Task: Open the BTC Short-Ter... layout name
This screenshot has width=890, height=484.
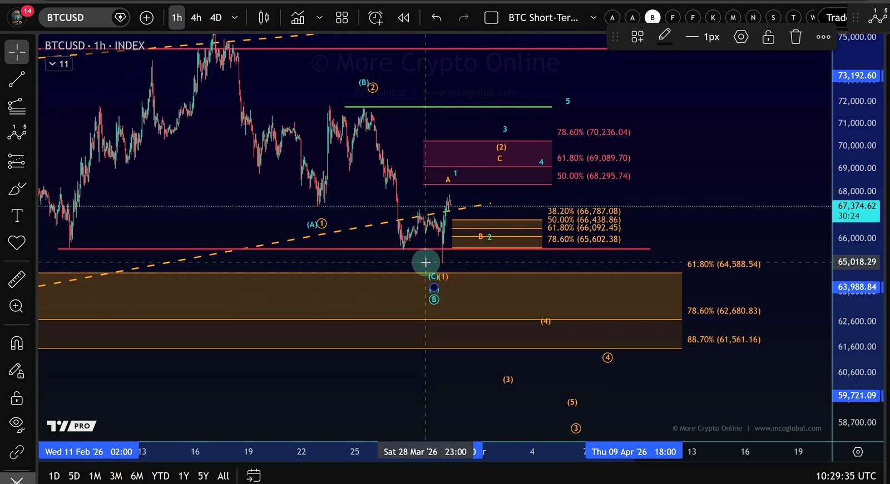Action: 543,18
